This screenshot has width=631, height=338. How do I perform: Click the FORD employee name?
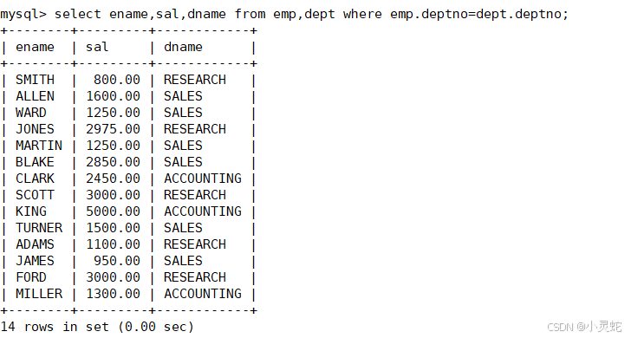(31, 277)
